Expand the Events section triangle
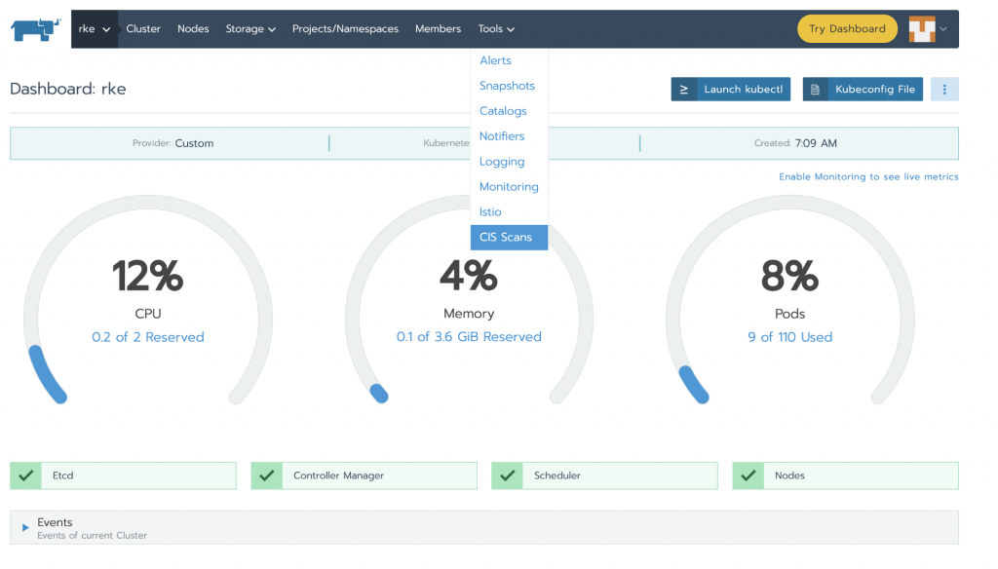This screenshot has height=569, width=998. (x=25, y=528)
